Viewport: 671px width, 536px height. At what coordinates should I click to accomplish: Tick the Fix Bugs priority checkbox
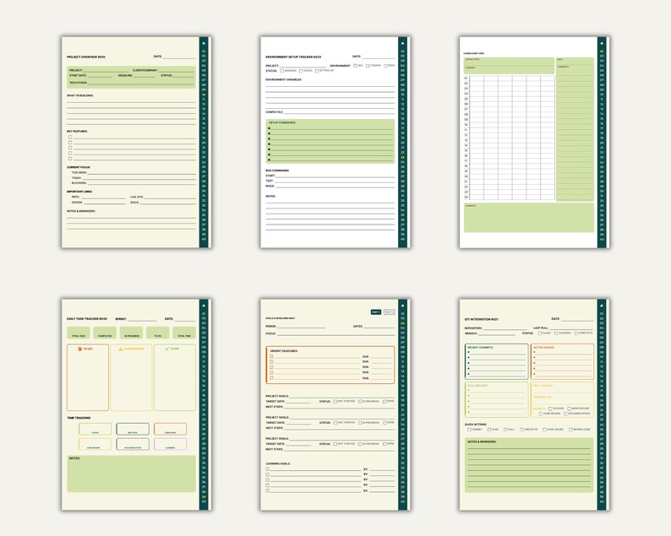point(550,409)
